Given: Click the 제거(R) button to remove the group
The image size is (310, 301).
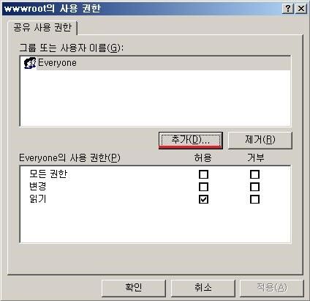Looking at the screenshot, I should click(x=260, y=140).
